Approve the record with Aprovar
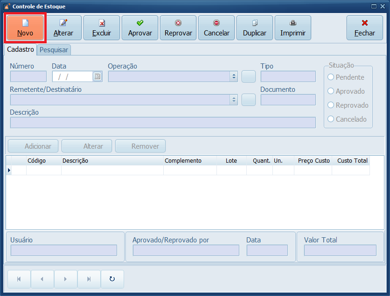Viewport: 390px width, 296px height. pos(140,28)
